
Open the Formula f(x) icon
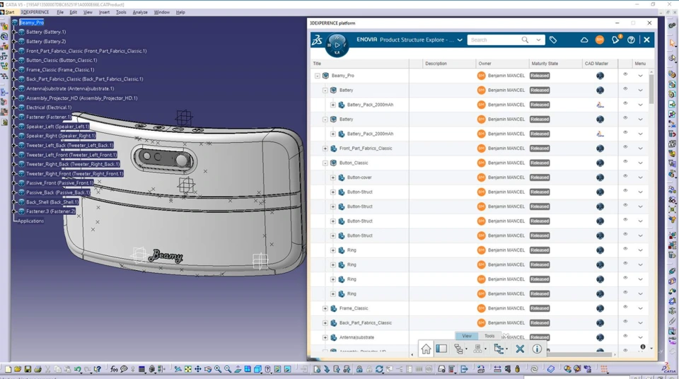[x=114, y=370]
